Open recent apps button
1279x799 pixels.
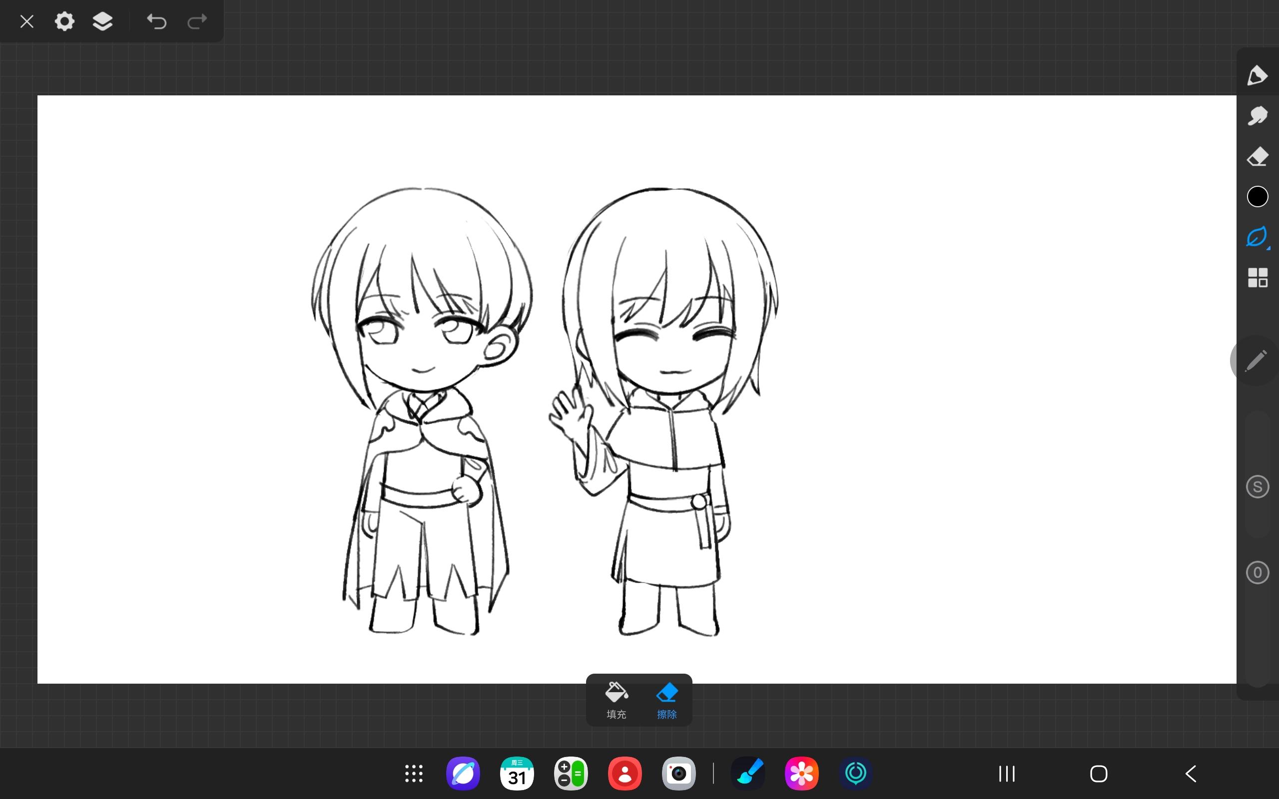pos(1006,774)
